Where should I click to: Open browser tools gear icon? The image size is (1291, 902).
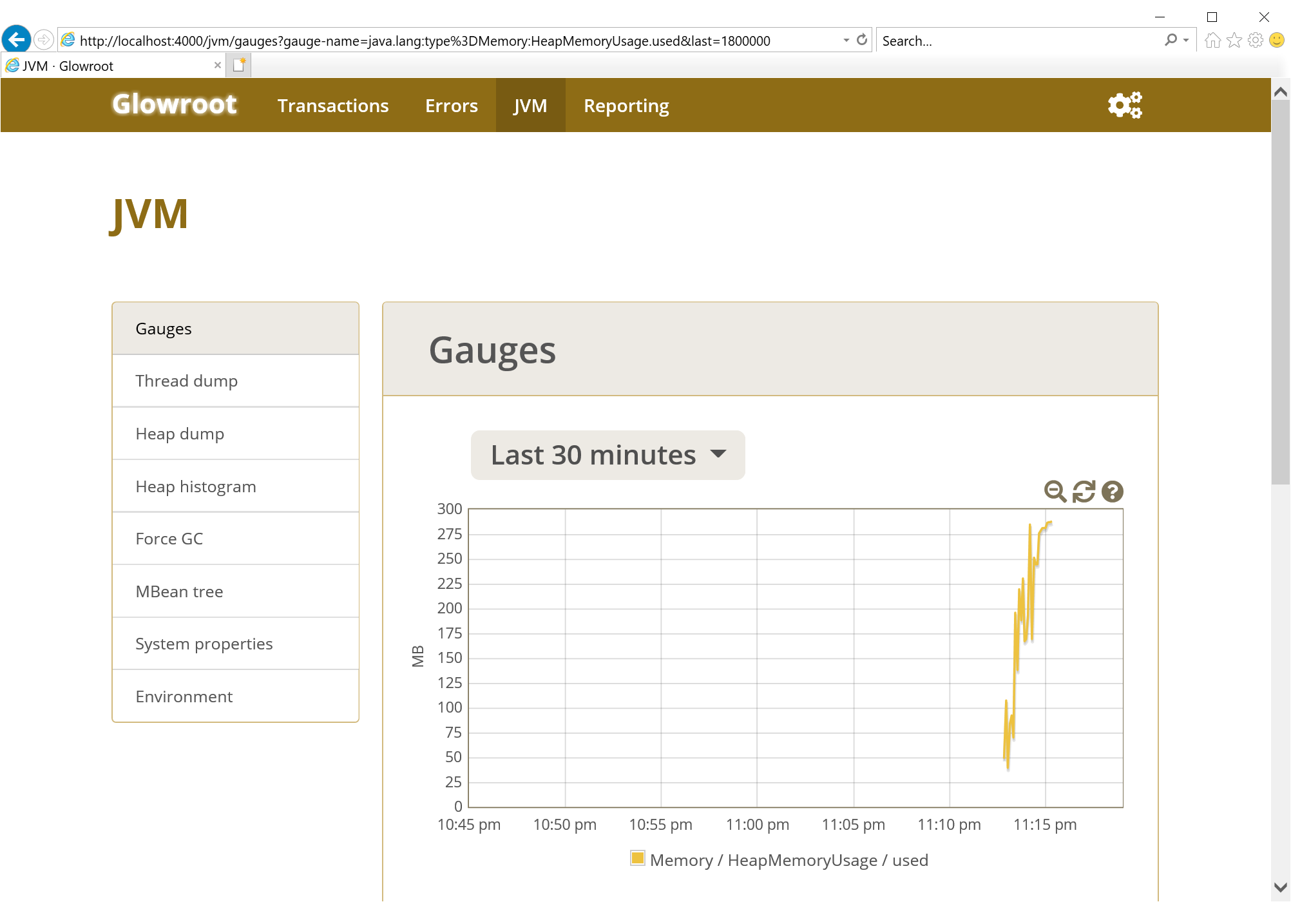[x=1256, y=41]
